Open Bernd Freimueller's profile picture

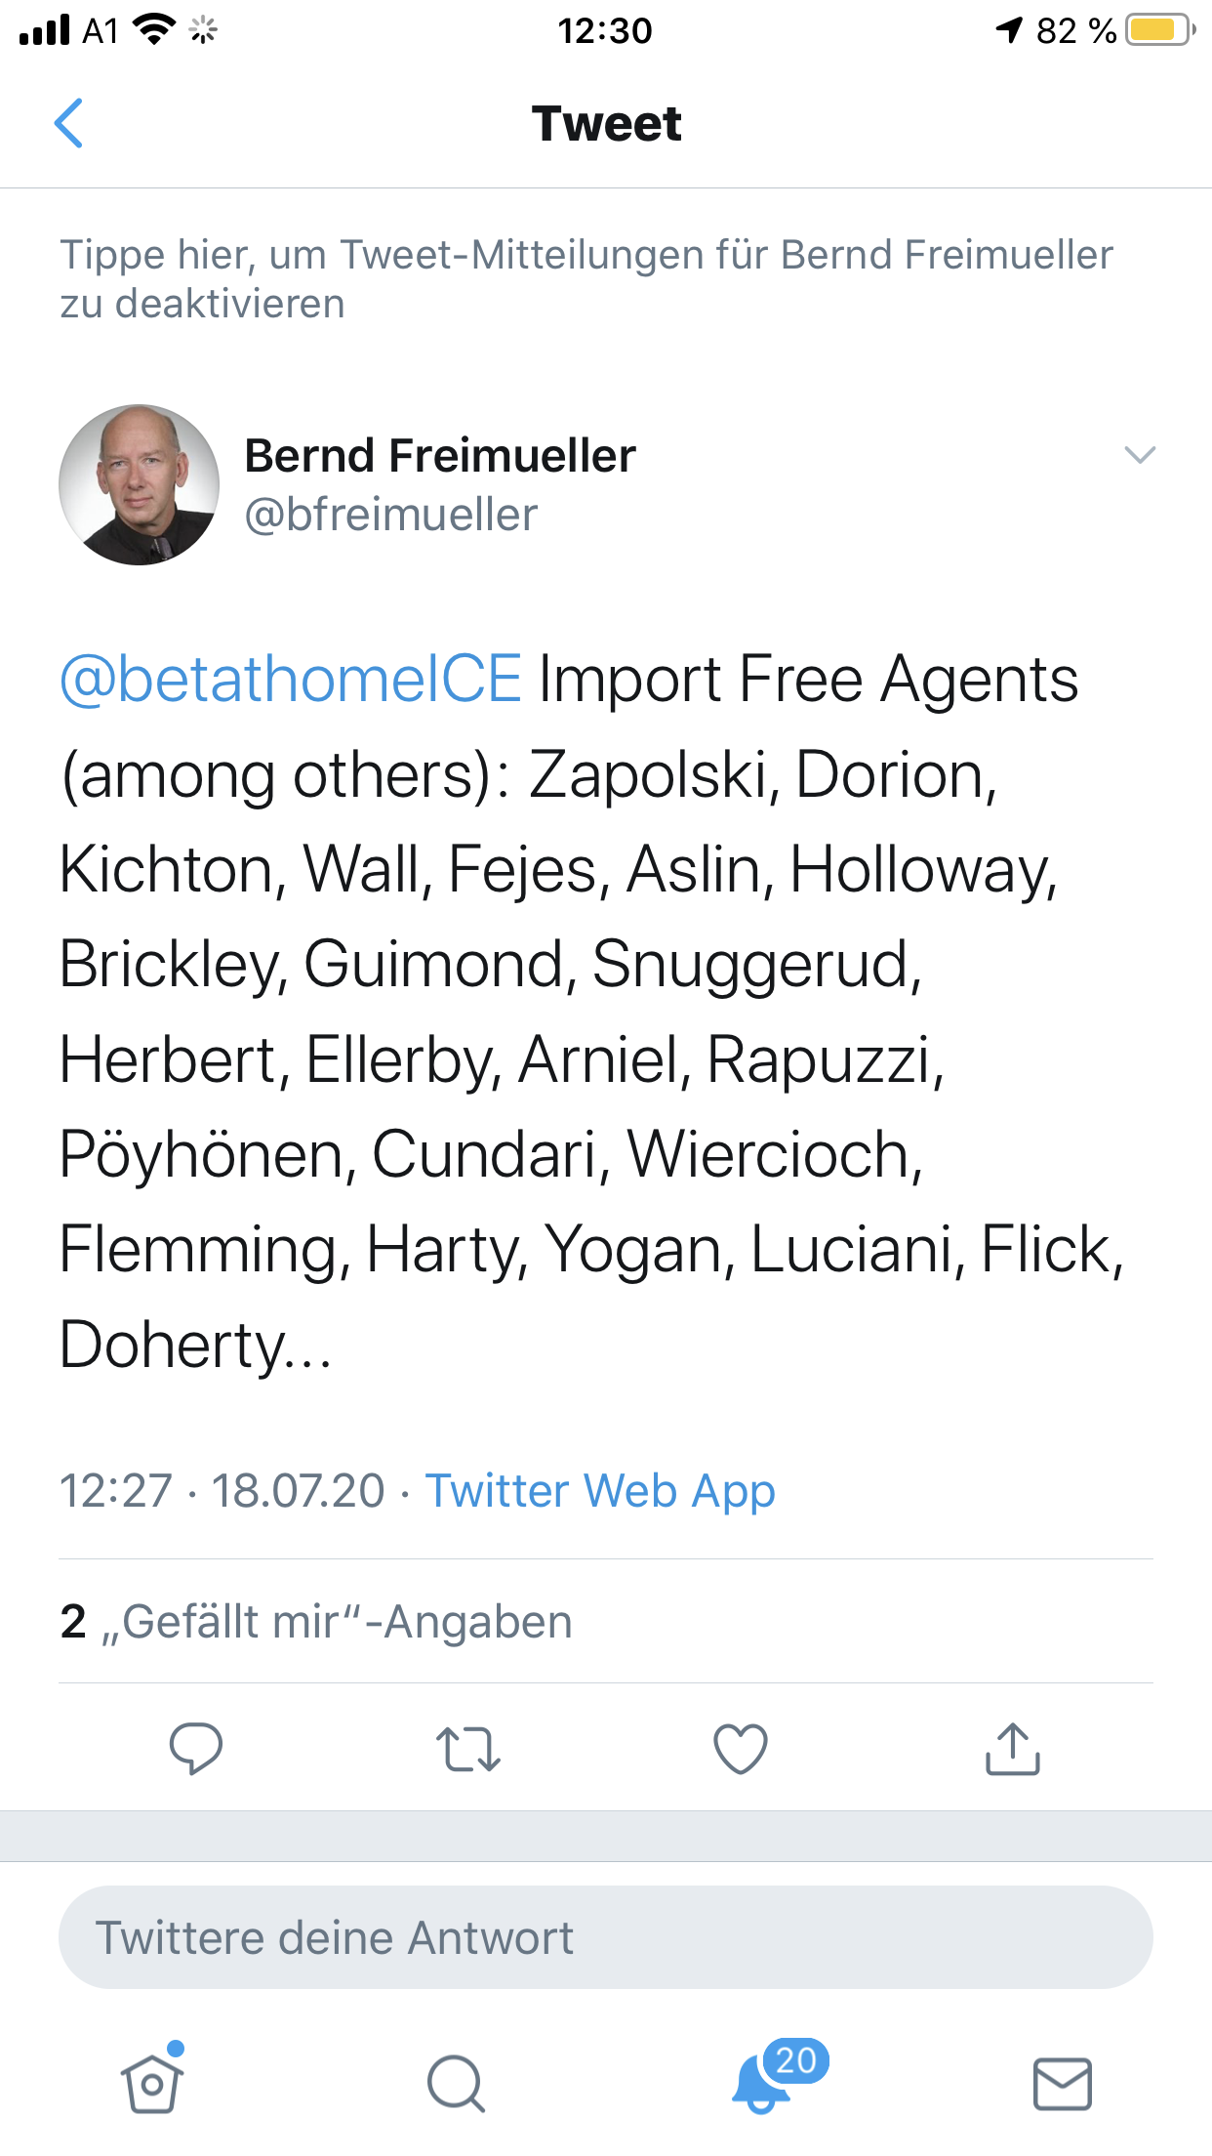tap(140, 485)
